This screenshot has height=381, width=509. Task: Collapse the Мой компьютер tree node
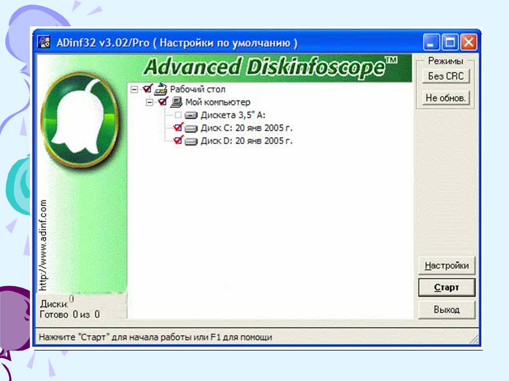tap(149, 102)
